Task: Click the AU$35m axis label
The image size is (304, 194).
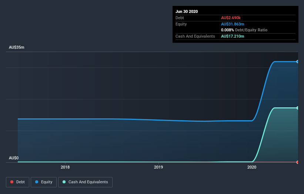Action: click(17, 47)
